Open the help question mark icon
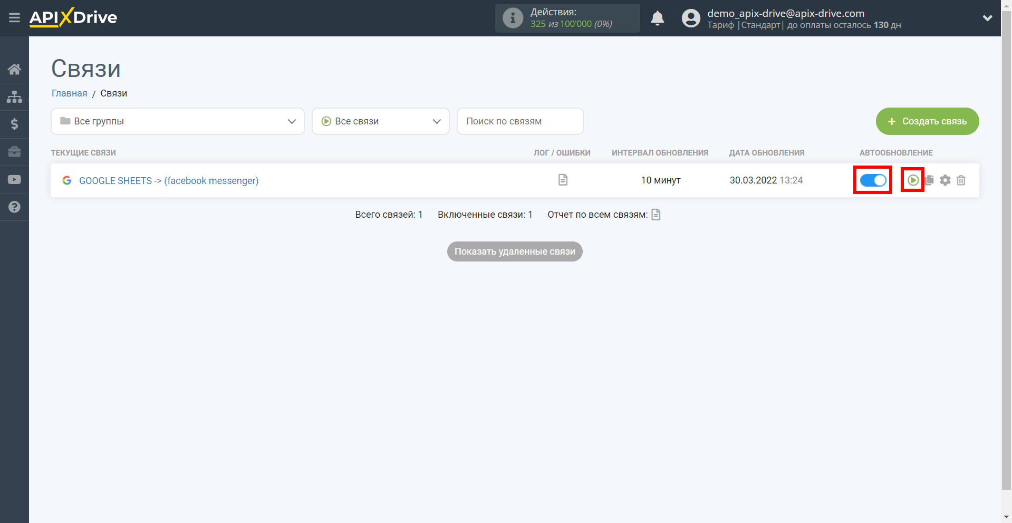 14,207
